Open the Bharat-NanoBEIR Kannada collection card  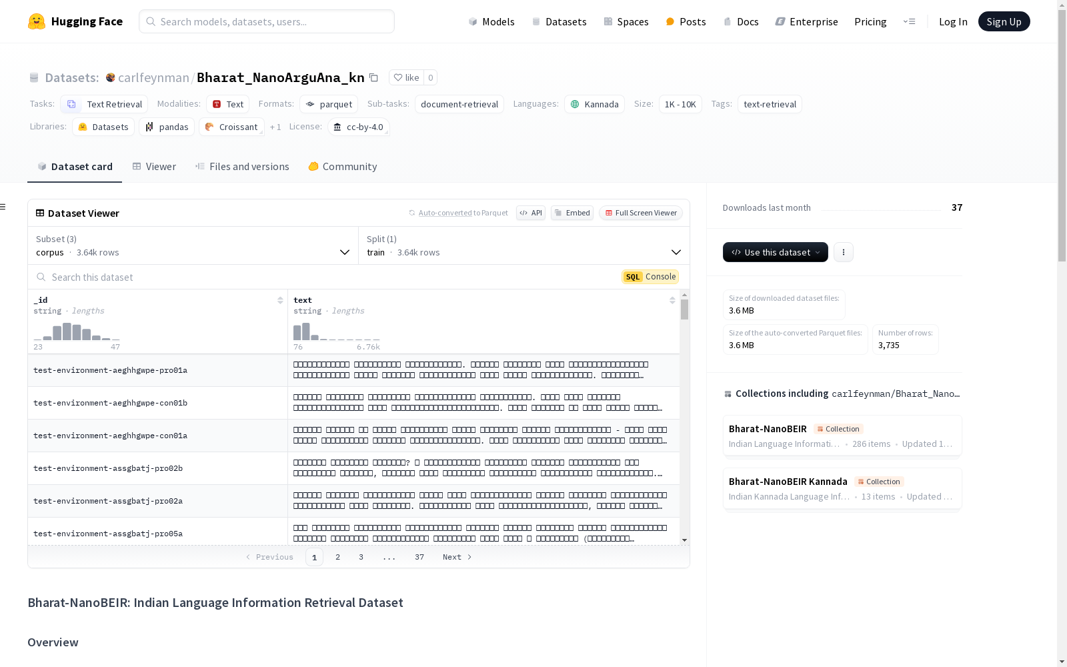(842, 488)
